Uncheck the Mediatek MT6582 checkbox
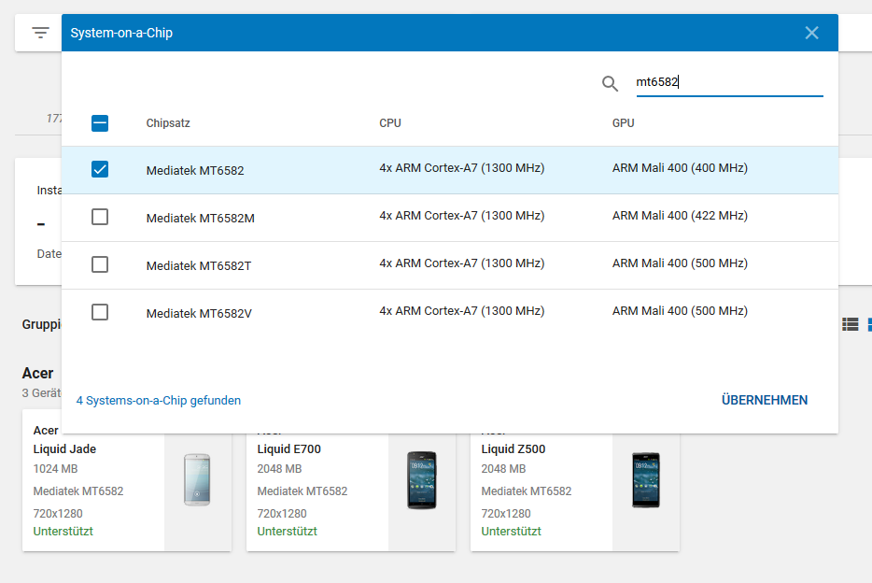Screen dimensions: 872x583 (x=100, y=169)
